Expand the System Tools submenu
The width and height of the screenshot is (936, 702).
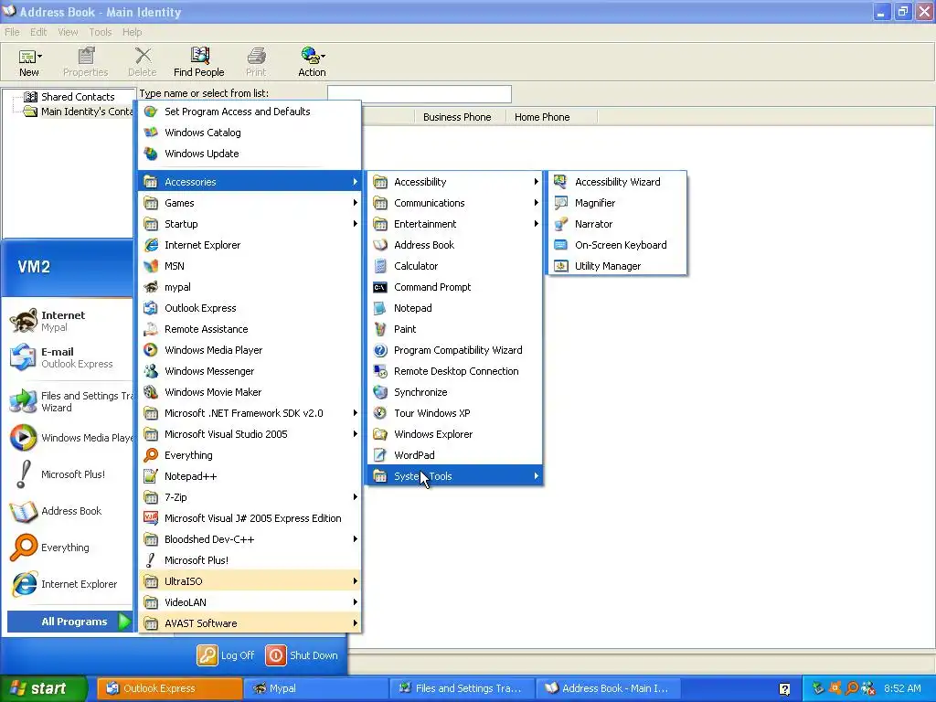(x=455, y=475)
